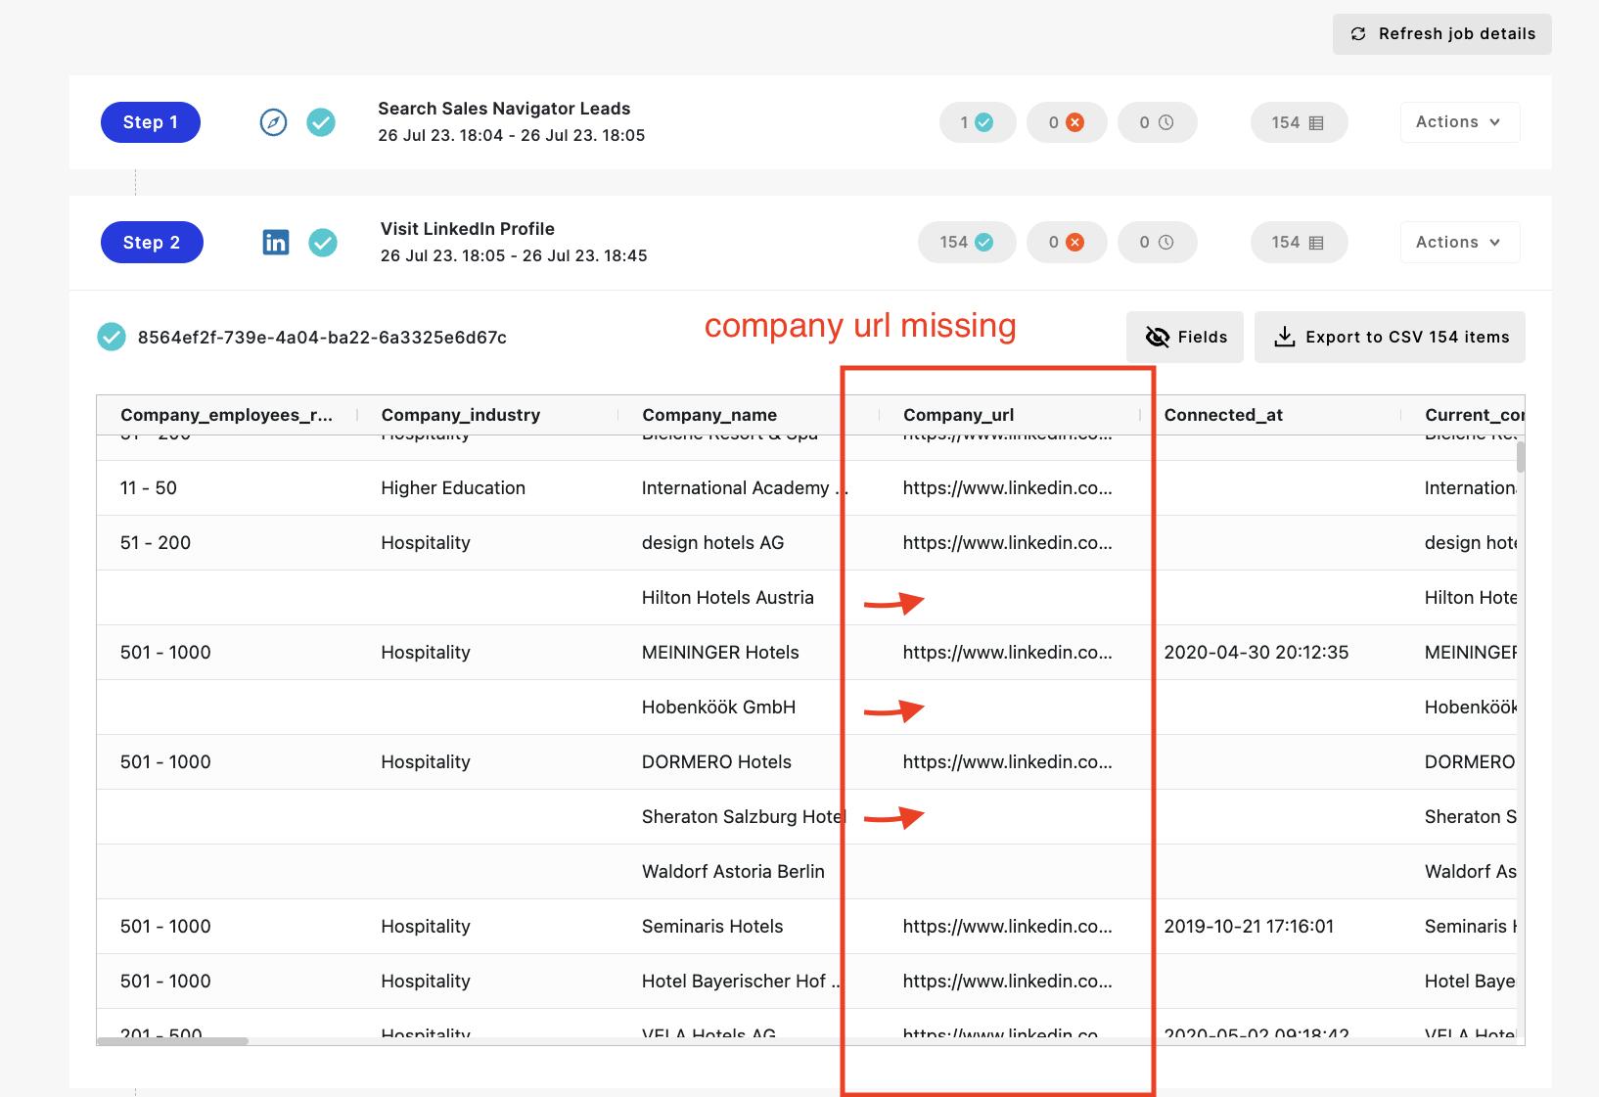Click the Seminaris Hotels company name cell
Viewport: 1599px width, 1097px height.
click(712, 927)
